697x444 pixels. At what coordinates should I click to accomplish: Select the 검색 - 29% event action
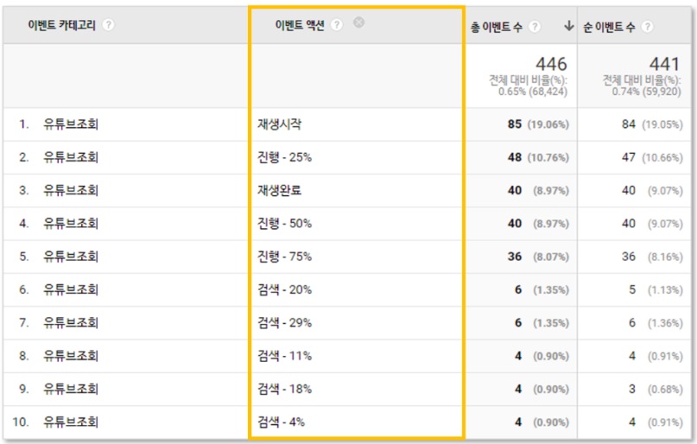pyautogui.click(x=284, y=323)
